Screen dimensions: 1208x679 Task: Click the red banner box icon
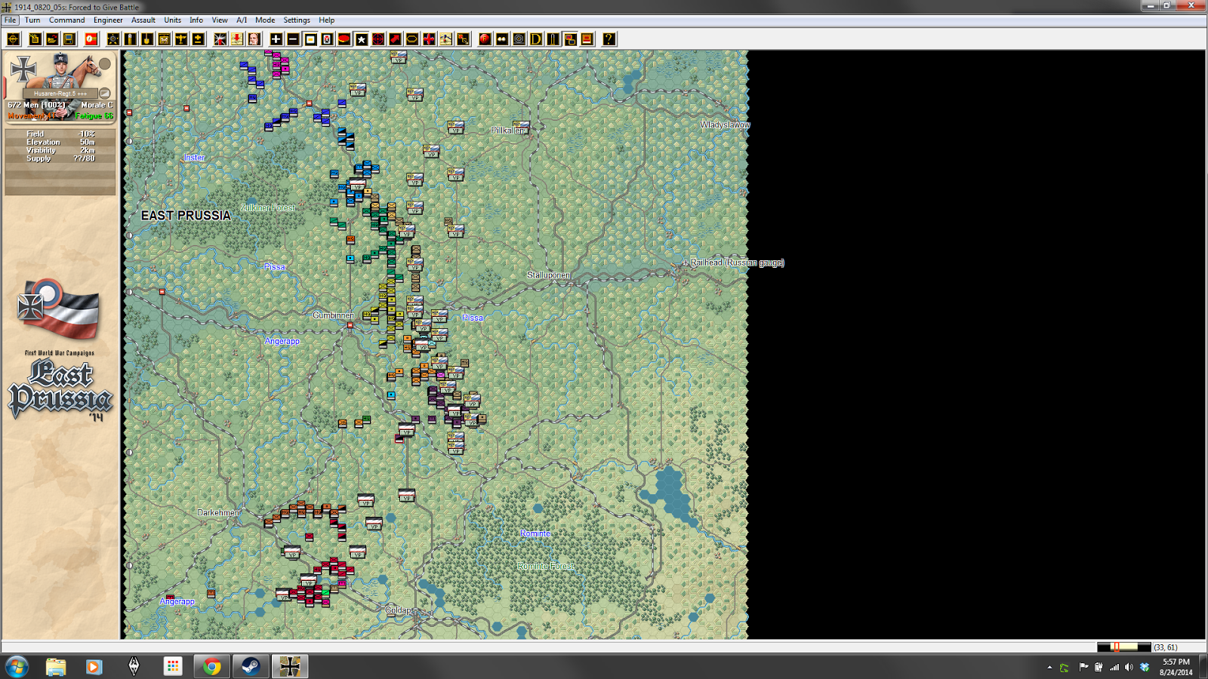click(x=587, y=39)
